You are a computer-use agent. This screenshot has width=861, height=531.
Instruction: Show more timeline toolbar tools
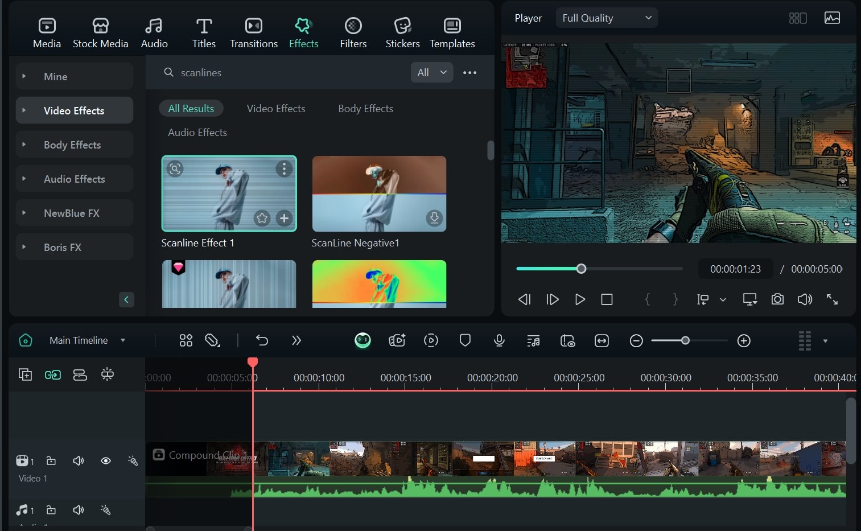point(296,340)
